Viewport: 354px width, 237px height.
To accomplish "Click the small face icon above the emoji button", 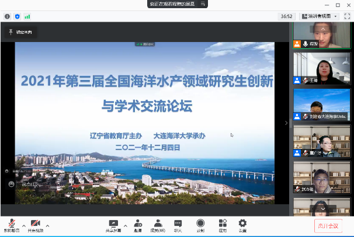I will pyautogui.click(x=7, y=171).
